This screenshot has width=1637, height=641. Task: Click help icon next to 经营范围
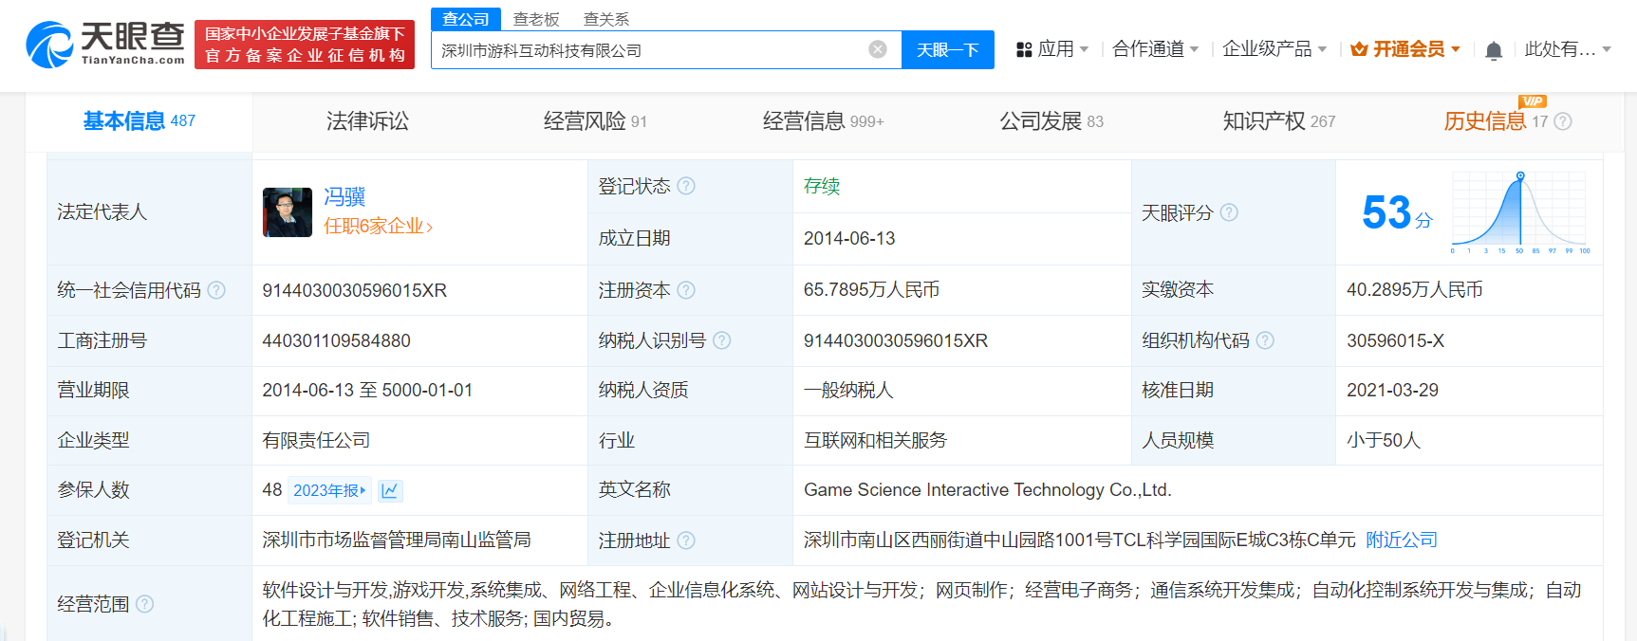point(144,604)
